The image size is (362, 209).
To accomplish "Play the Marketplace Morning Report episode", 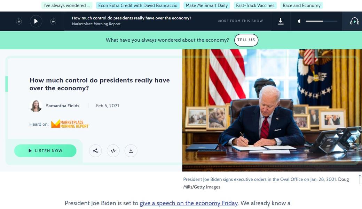I will pyautogui.click(x=36, y=21).
